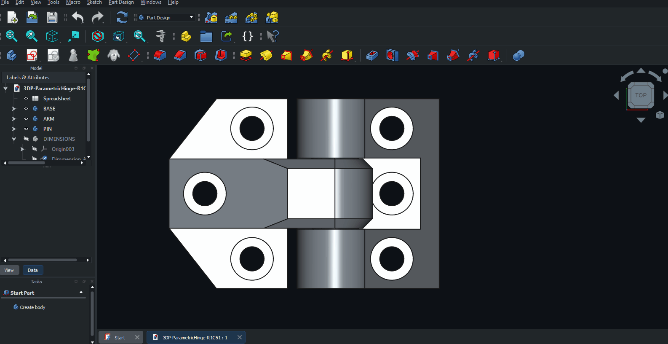Hide the PIN body
This screenshot has width=668, height=344.
click(26, 129)
